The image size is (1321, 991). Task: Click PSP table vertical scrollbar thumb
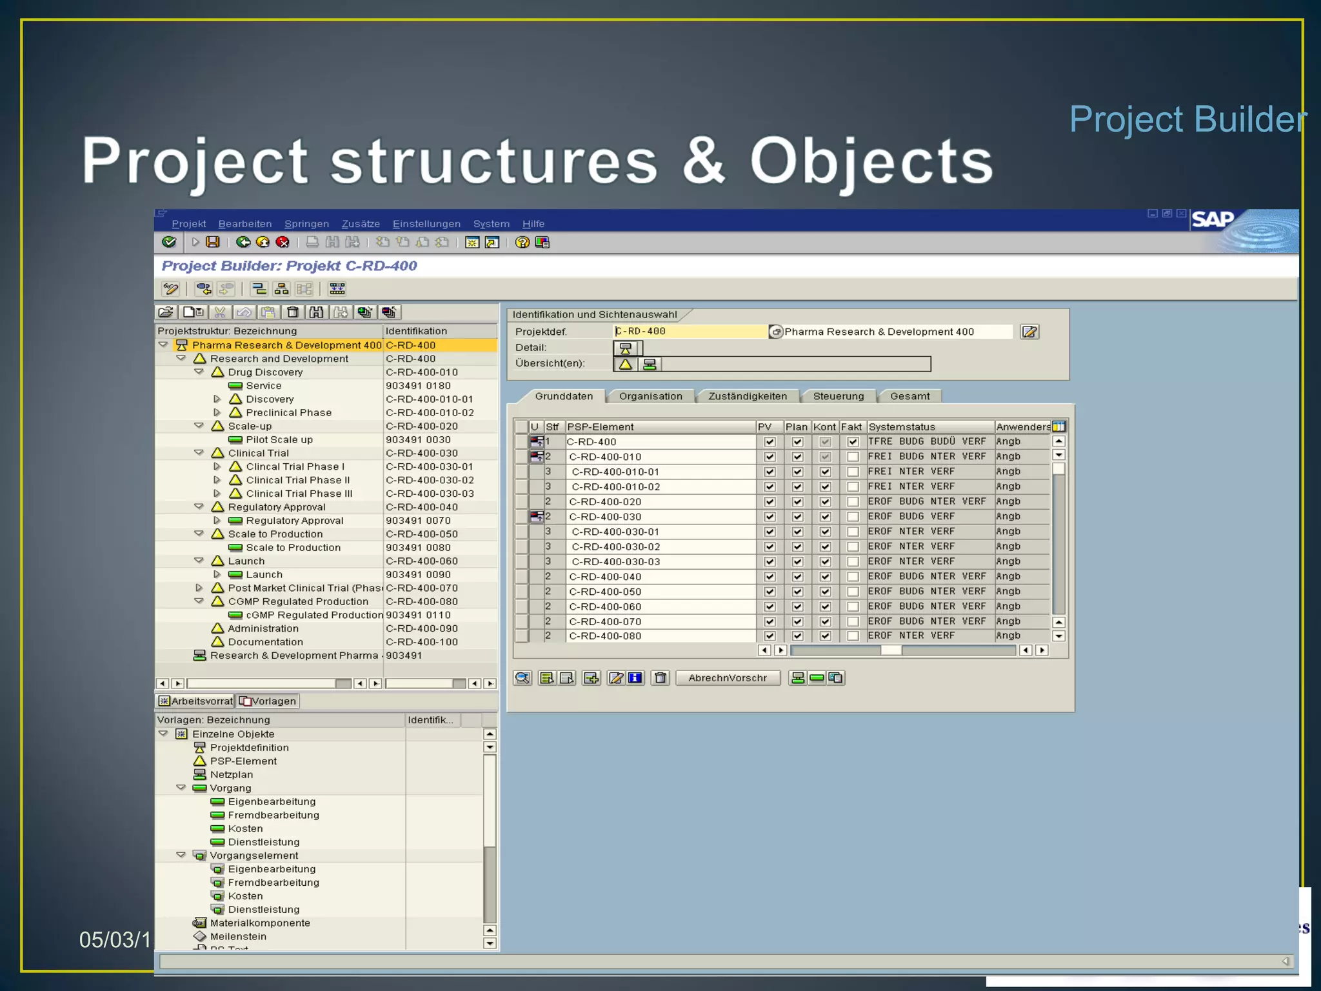click(1058, 470)
